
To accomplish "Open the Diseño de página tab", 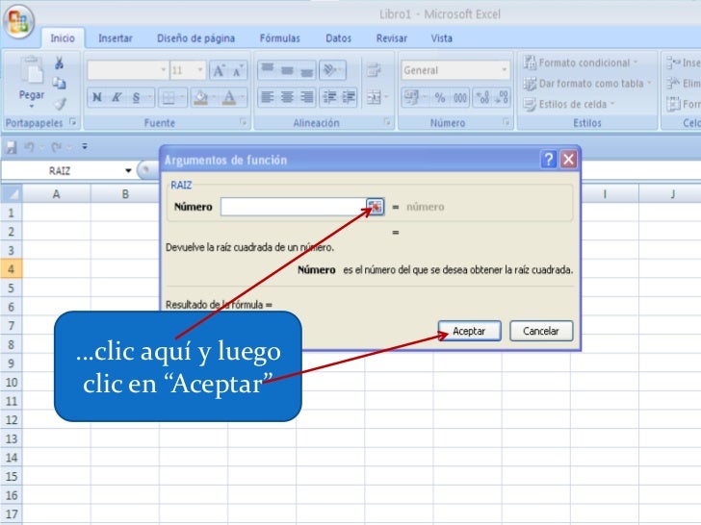I will 195,38.
